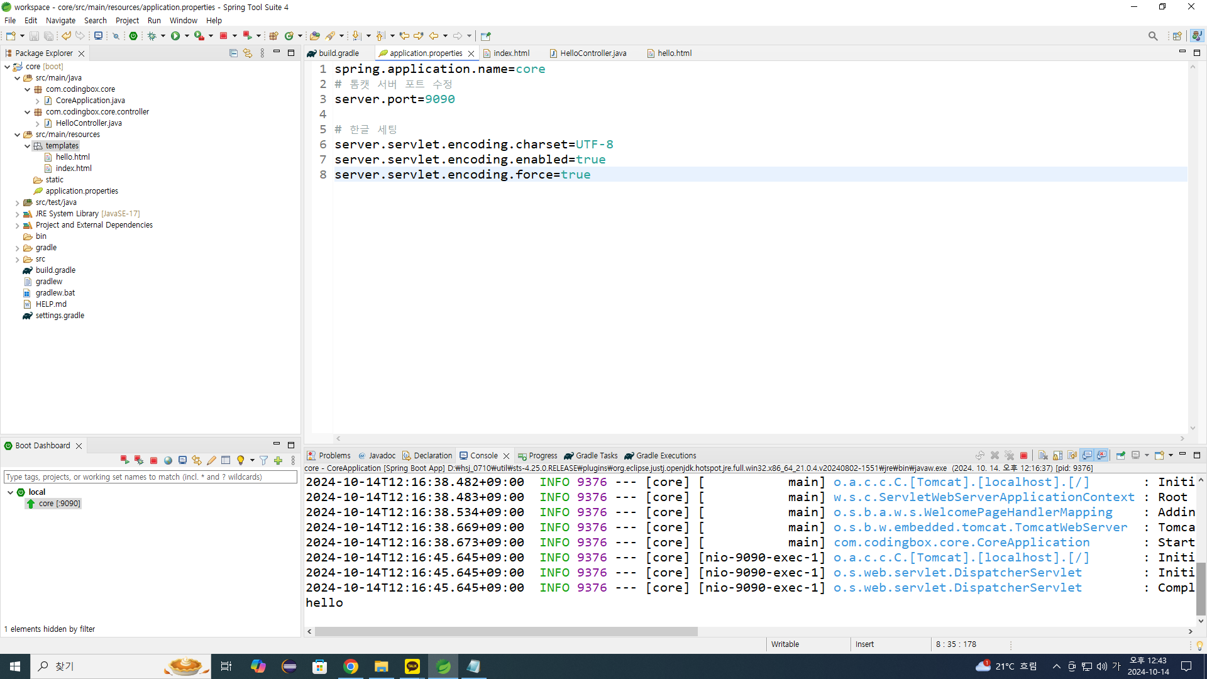Screen dimensions: 1207x679
Task: Open the Project menu
Action: point(127,20)
